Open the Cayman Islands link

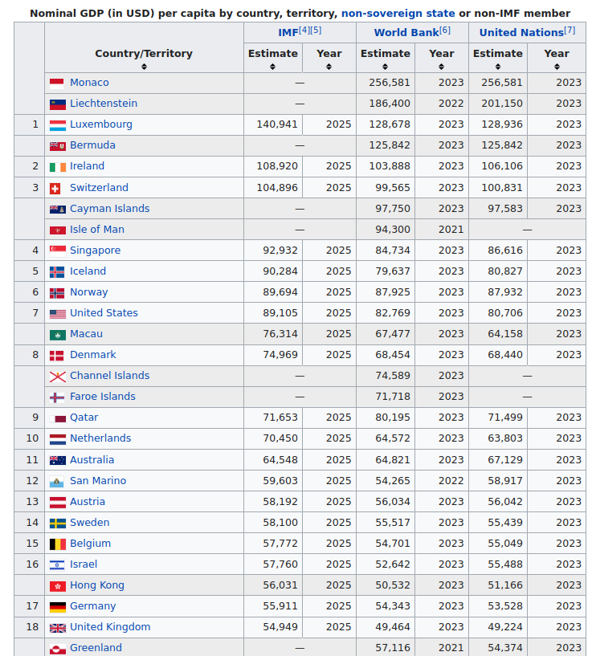click(110, 209)
